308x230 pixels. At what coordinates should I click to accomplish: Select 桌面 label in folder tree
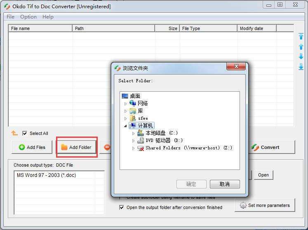coord(135,96)
